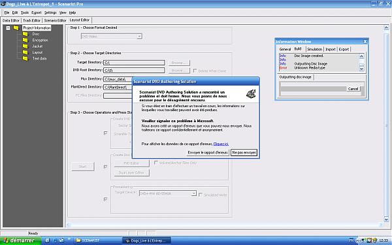
Task: Enable the Simulated Write checkbox
Action: [201, 195]
